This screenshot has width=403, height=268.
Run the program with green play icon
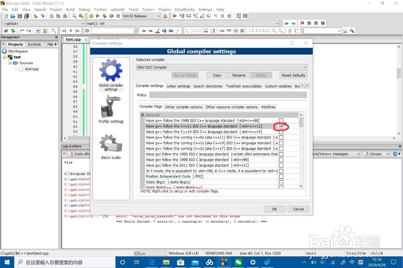click(98, 16)
